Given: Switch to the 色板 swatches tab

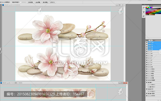Looking at the screenshot, I should [147, 6].
